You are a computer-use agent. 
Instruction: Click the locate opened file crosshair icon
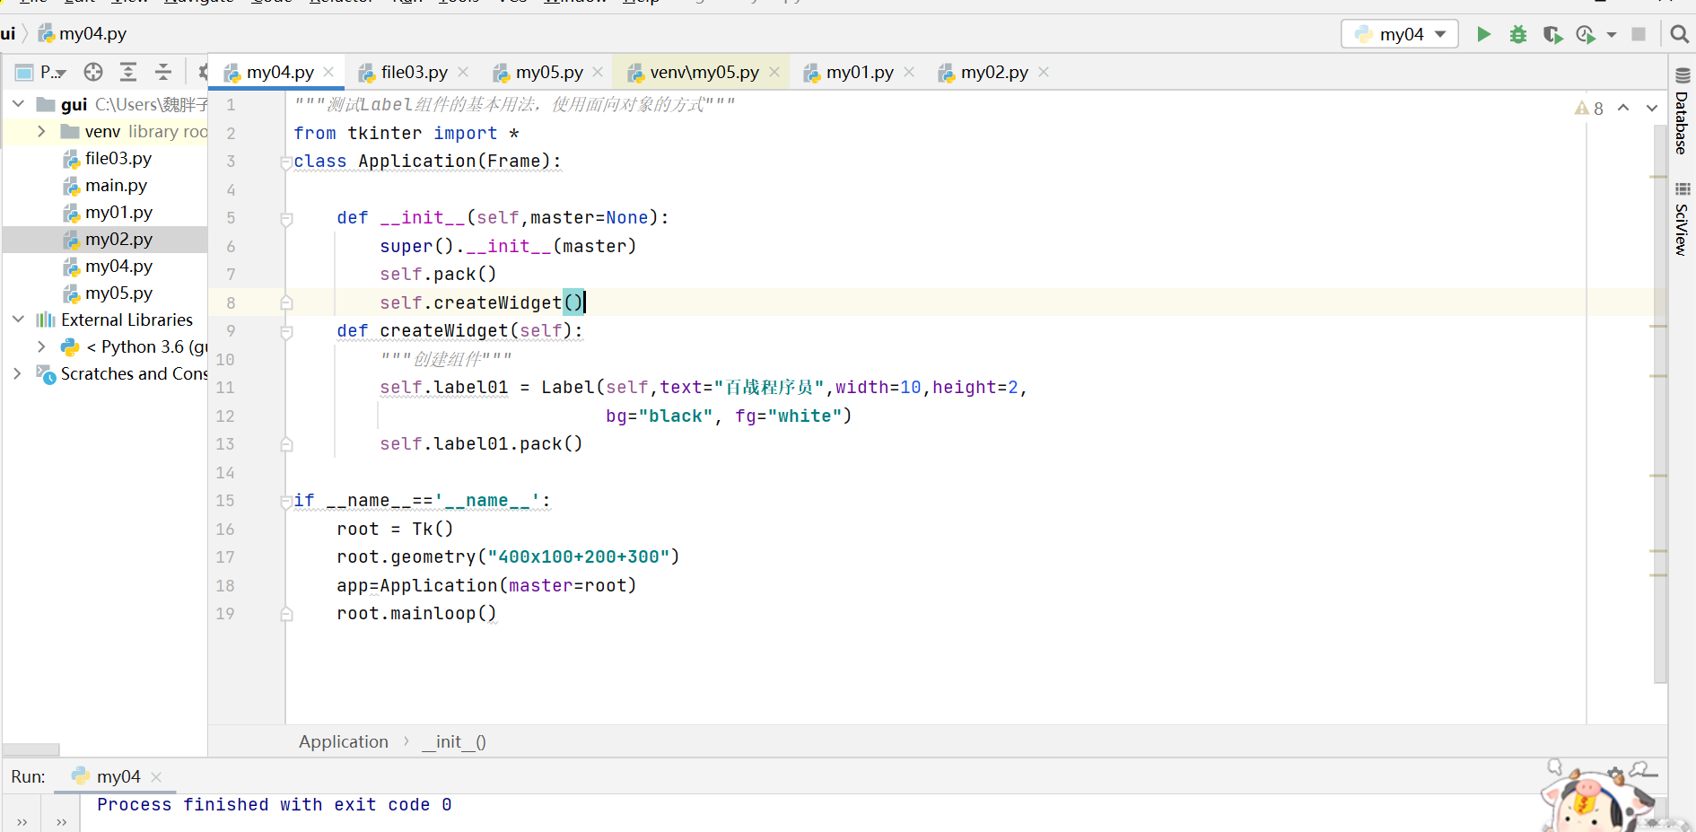point(93,72)
